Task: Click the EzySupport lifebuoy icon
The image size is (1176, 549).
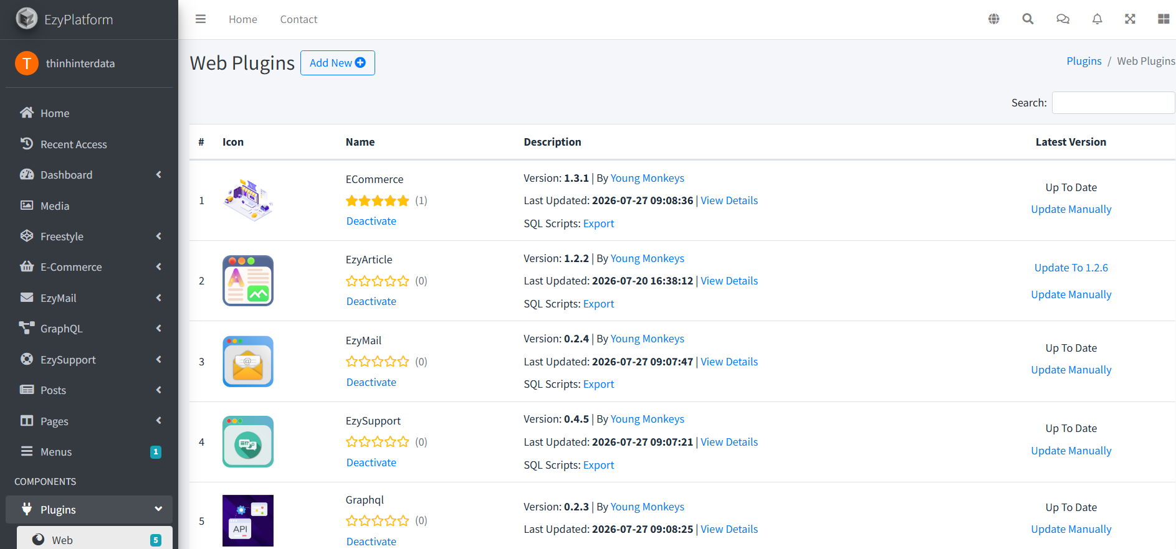Action: 27,359
